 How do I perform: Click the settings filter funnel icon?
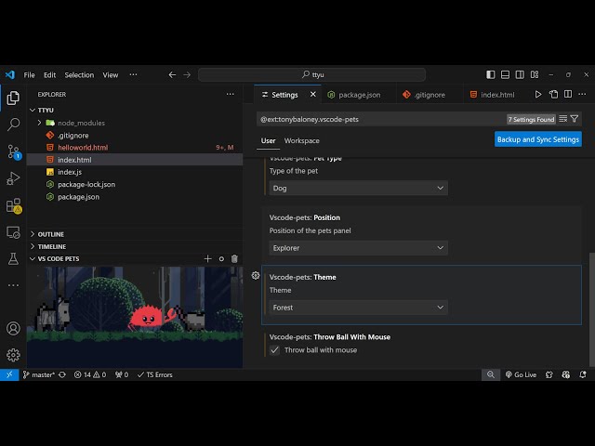tap(575, 119)
